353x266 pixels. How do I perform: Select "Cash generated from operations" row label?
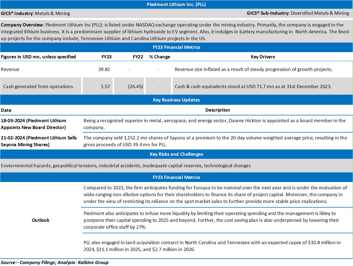tap(38, 86)
